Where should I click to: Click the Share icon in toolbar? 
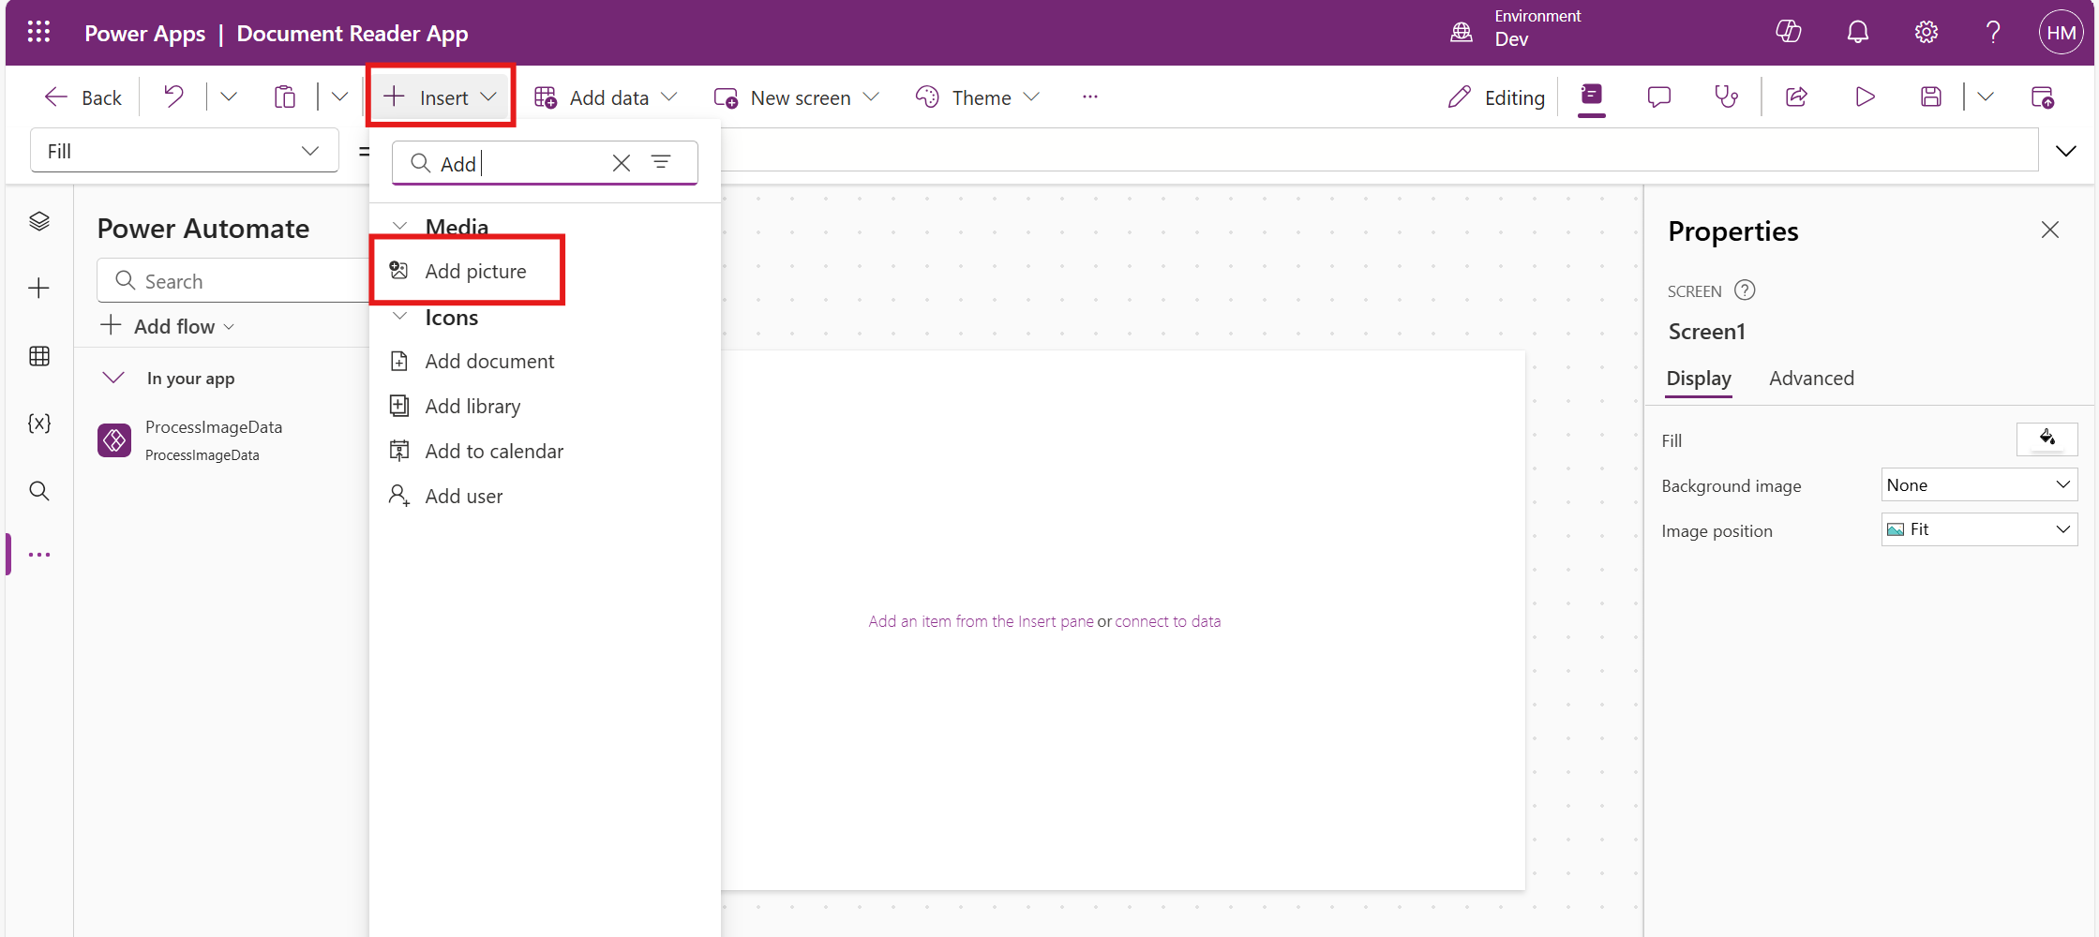pos(1796,97)
